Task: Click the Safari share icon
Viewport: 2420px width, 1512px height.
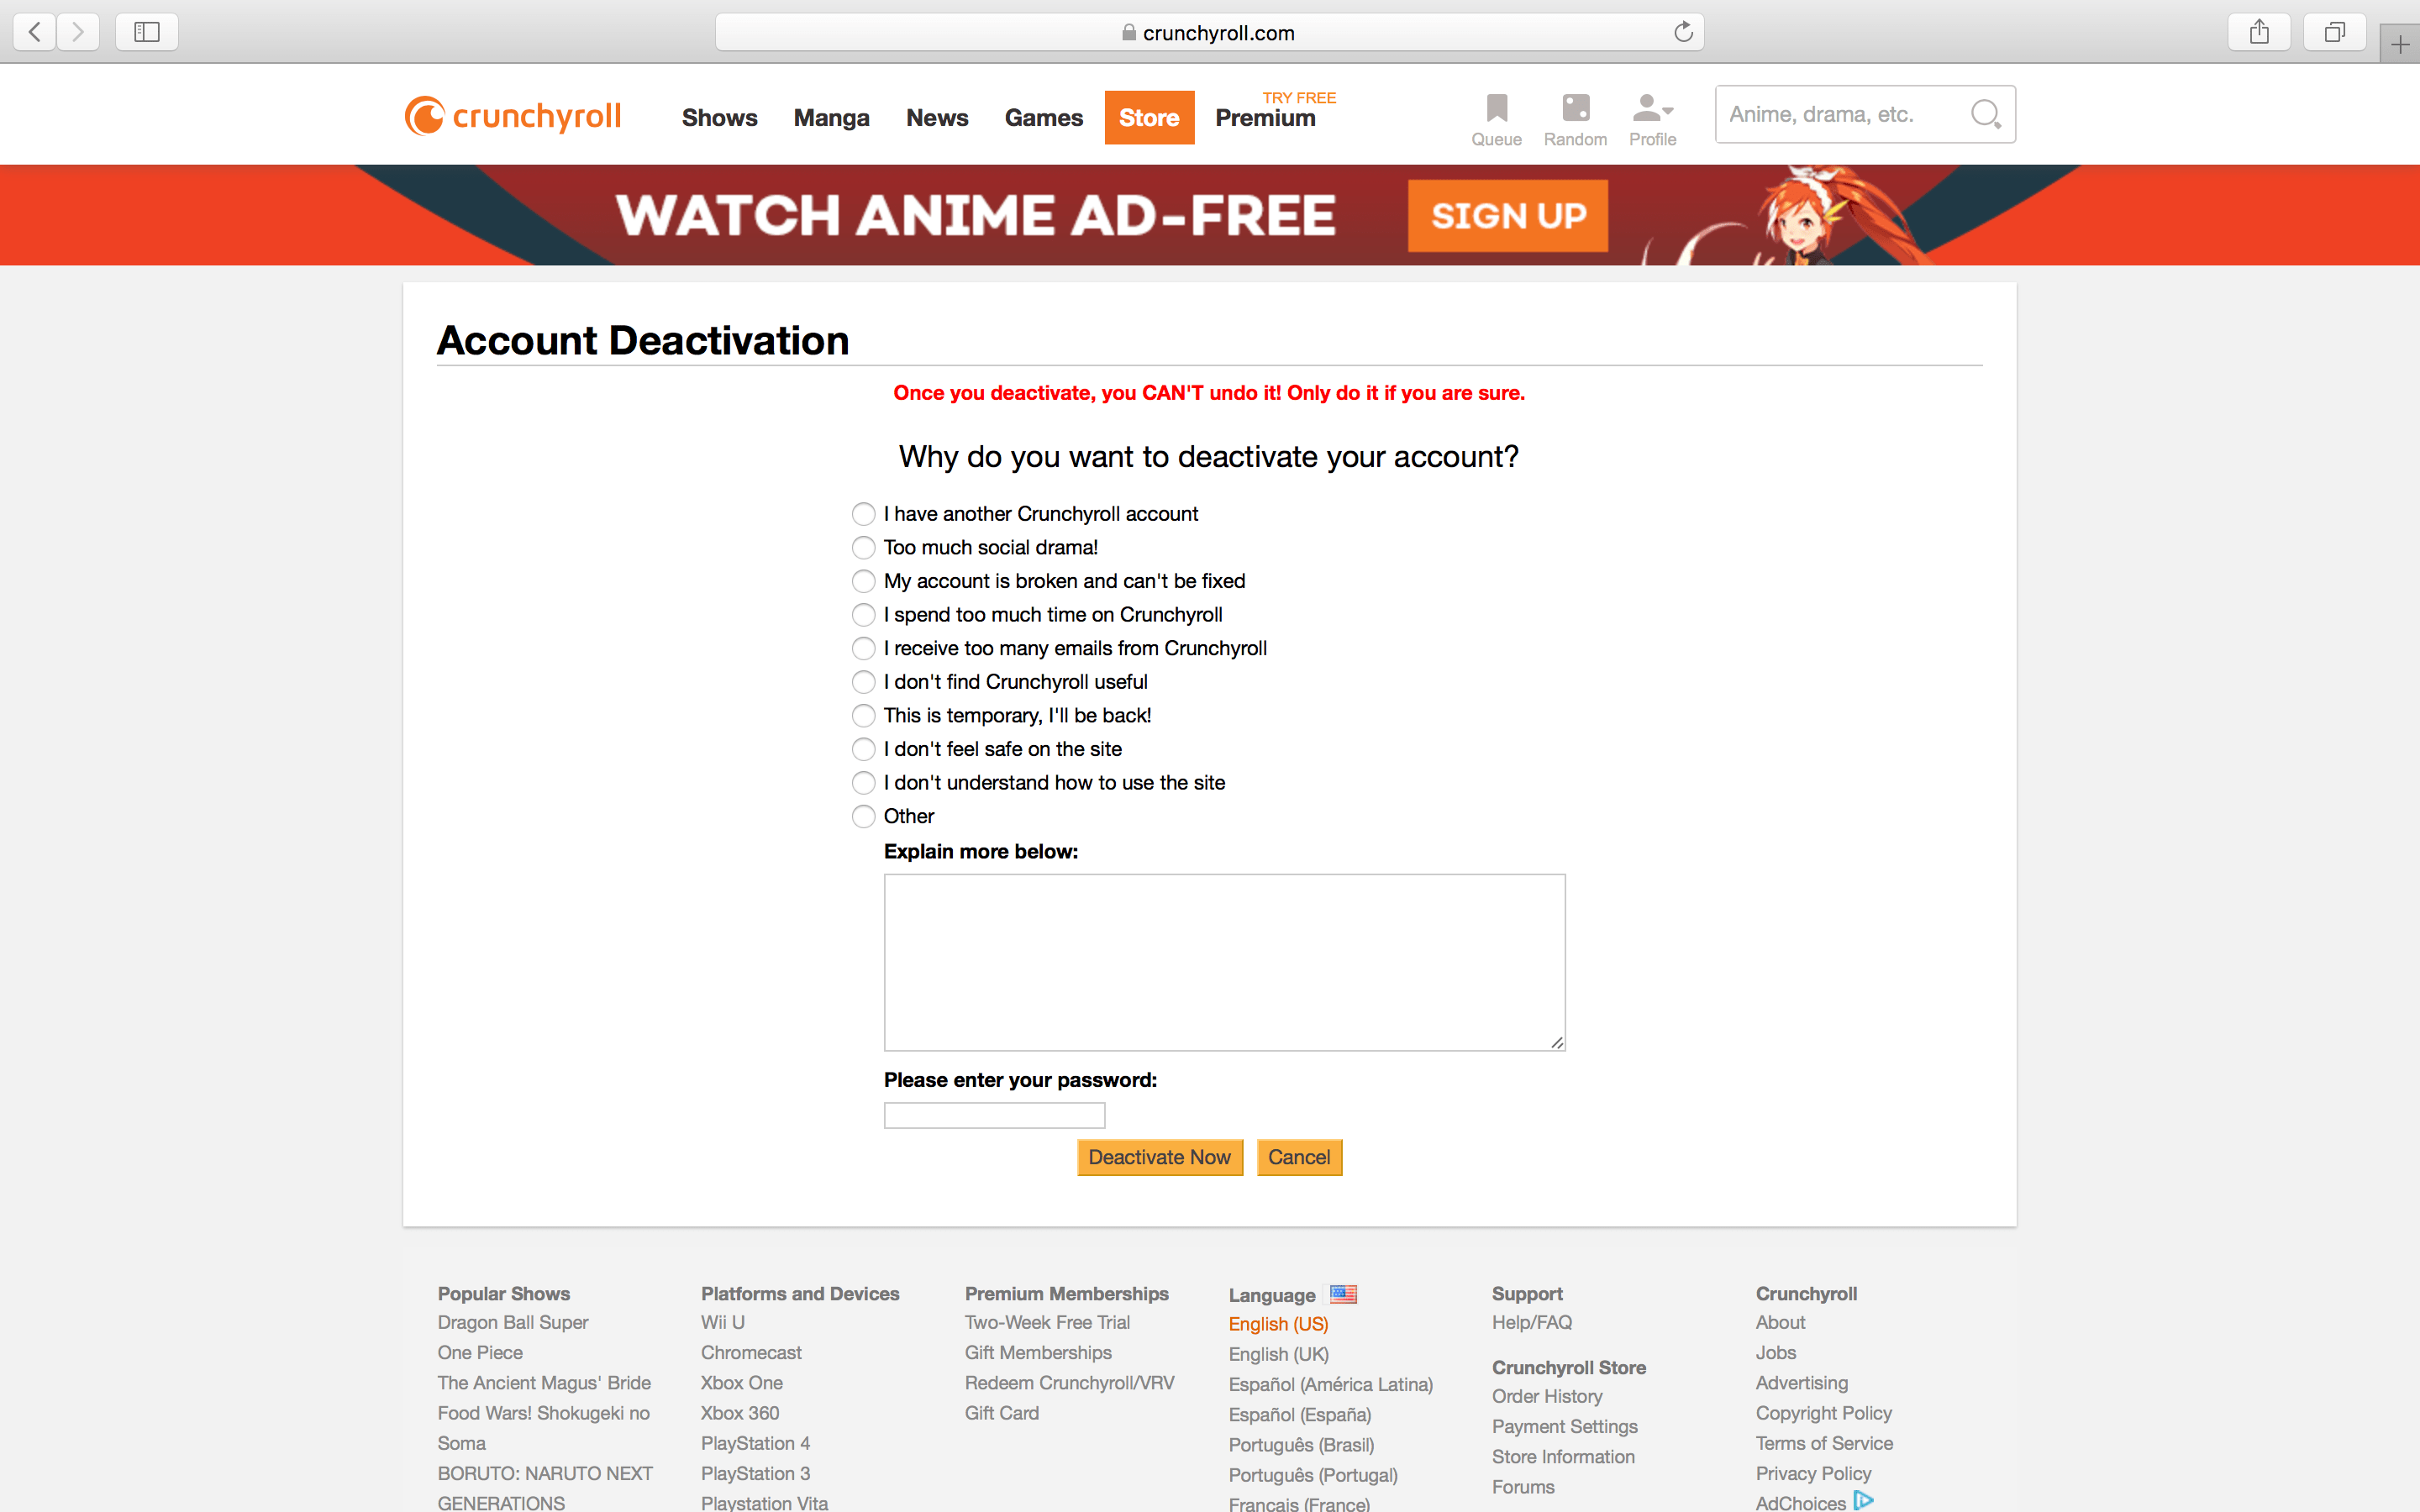Action: click(2258, 32)
